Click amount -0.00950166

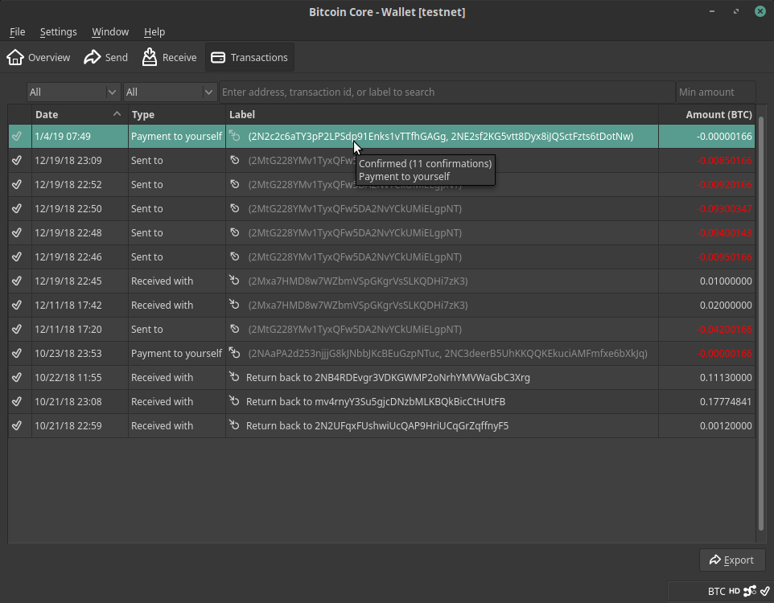[724, 256]
